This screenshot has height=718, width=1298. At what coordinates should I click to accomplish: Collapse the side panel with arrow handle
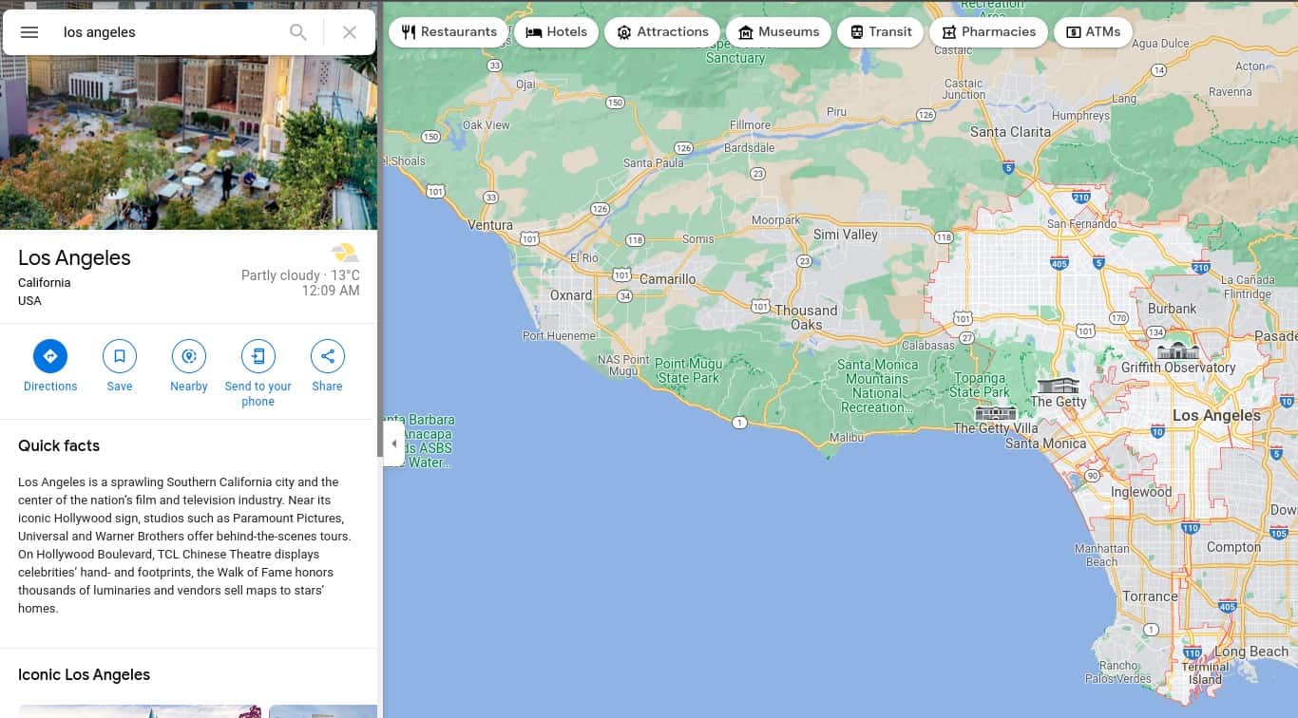tap(393, 444)
